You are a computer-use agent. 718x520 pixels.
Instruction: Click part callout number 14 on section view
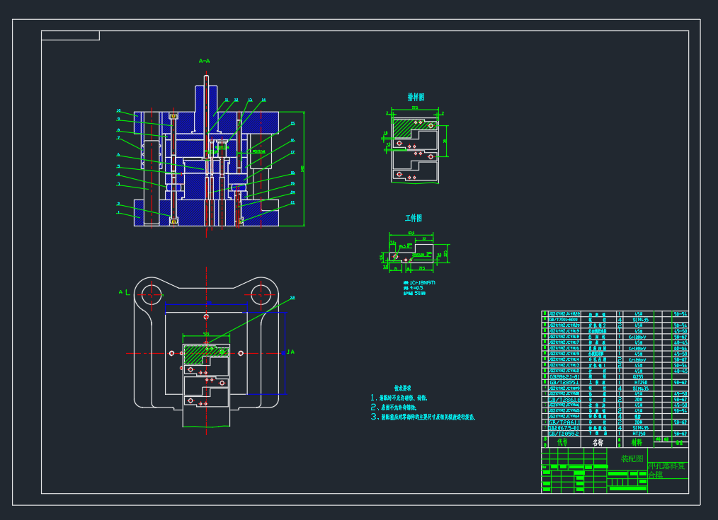pyautogui.click(x=263, y=100)
